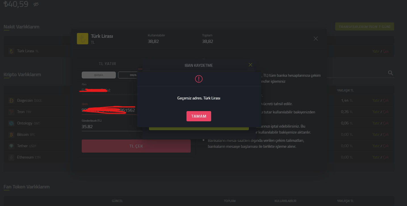Click the Fan Token Varlıklarım section heading
The height and width of the screenshot is (206, 407).
coord(26,187)
